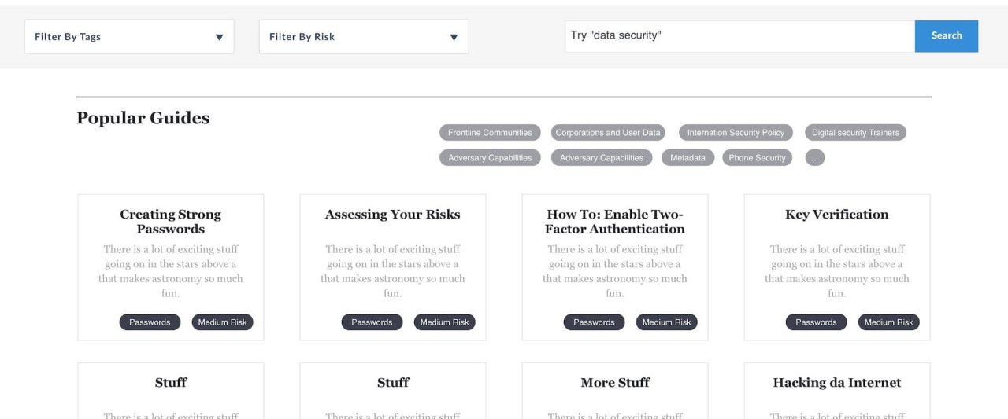
Task: Click Medium Risk badge on Key Verification card
Action: (x=888, y=322)
